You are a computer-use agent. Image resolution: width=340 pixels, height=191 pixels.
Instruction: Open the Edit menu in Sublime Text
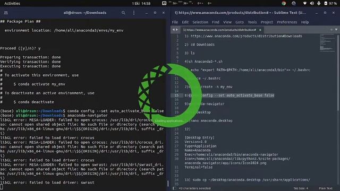point(185,22)
